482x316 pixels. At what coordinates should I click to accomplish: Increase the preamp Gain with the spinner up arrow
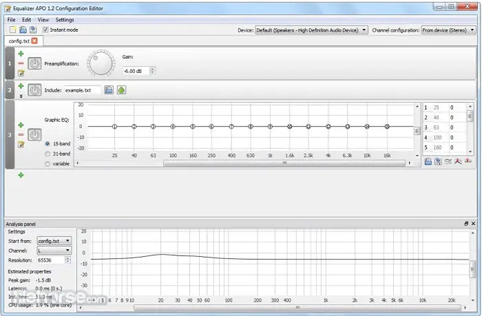pos(152,69)
